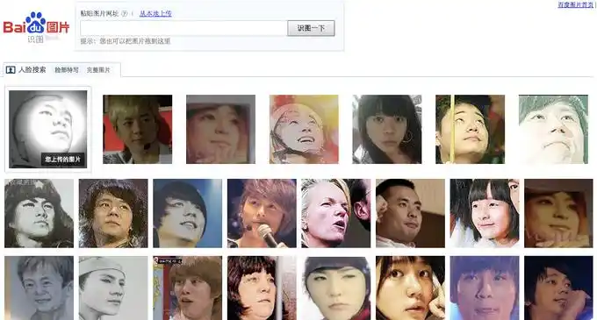This screenshot has height=320, width=597.
Task: Open the thumbnail with hoop earring
Action: tap(387, 129)
